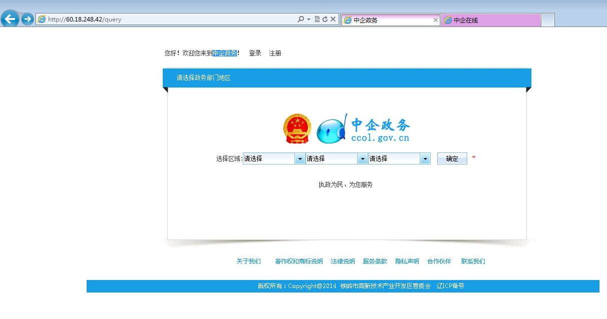Click the IE favicon on the 中企政务 tab
The height and width of the screenshot is (319, 607).
(x=348, y=20)
